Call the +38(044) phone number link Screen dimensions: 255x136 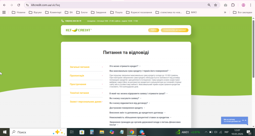(x=73, y=21)
